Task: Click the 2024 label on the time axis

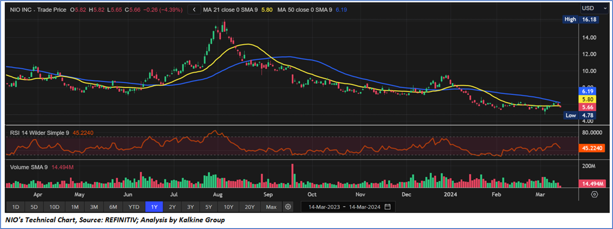Action: pos(451,195)
